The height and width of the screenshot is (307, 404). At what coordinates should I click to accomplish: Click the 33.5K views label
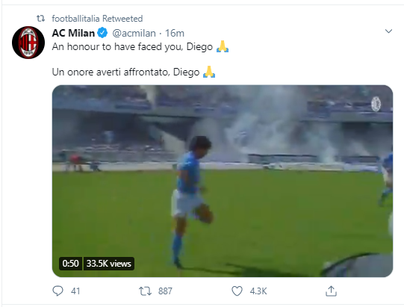[109, 264]
